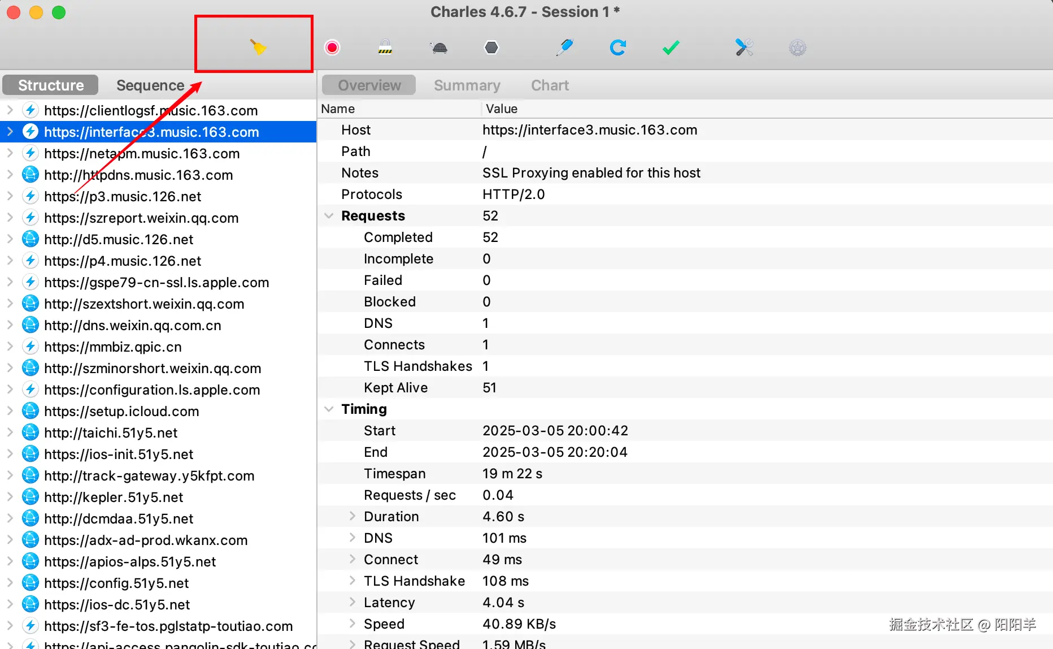Click the Kept Alive row

click(685, 387)
